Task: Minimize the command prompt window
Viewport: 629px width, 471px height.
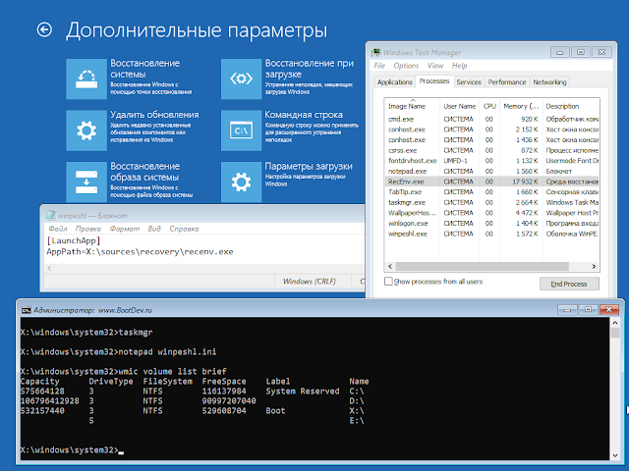Action: (x=567, y=310)
